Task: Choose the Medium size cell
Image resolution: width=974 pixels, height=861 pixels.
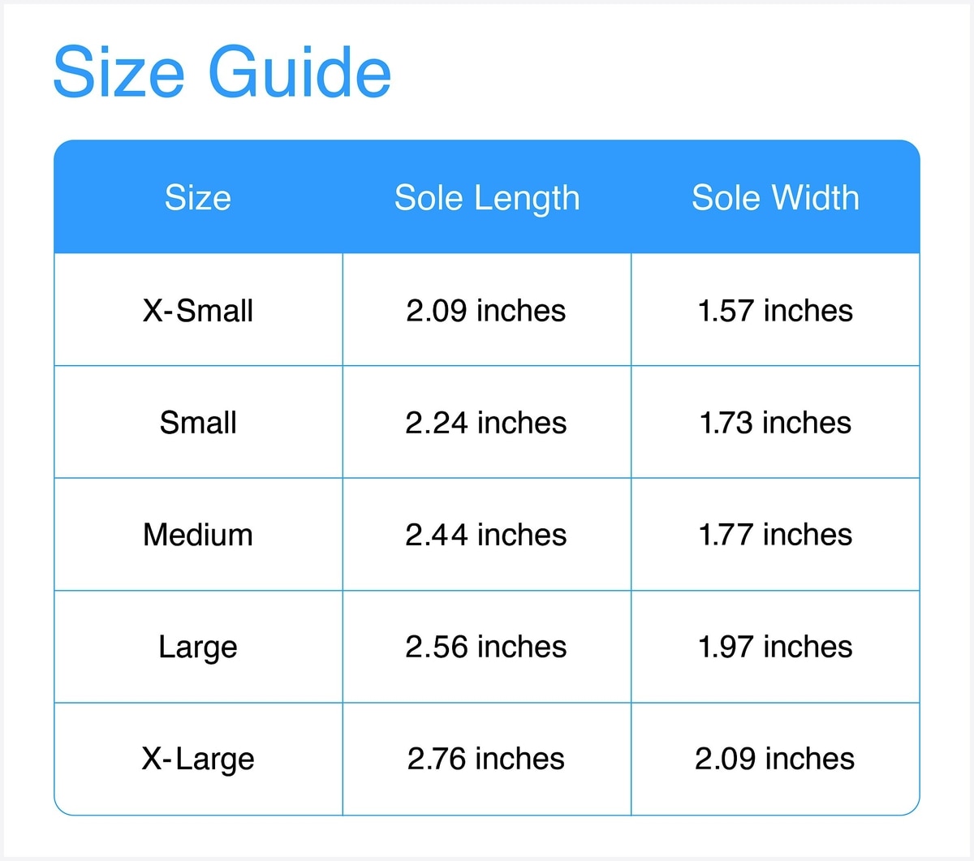Action: click(x=198, y=535)
